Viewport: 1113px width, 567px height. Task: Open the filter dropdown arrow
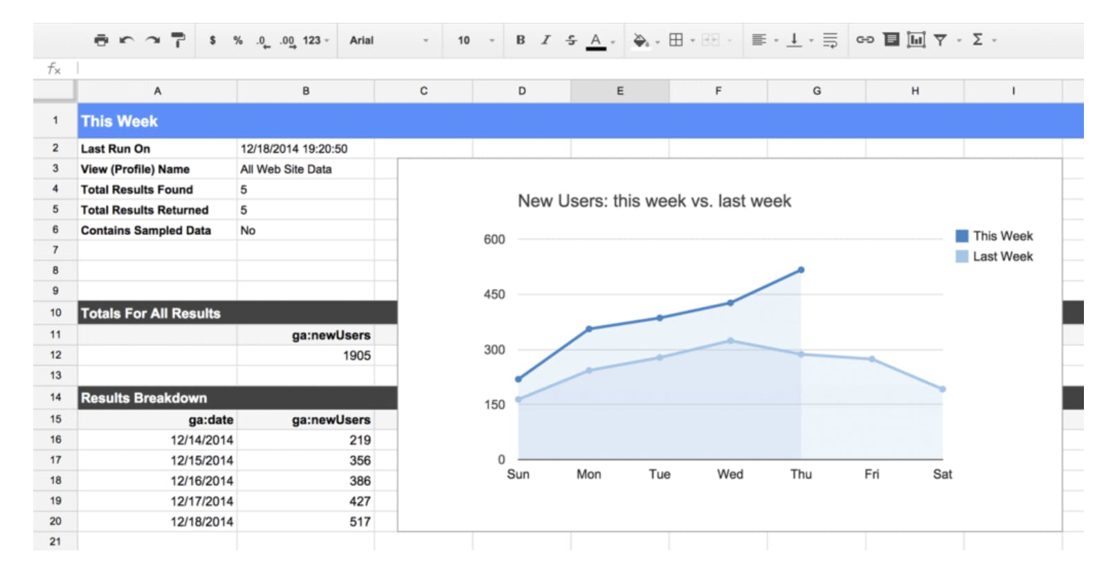click(x=959, y=41)
